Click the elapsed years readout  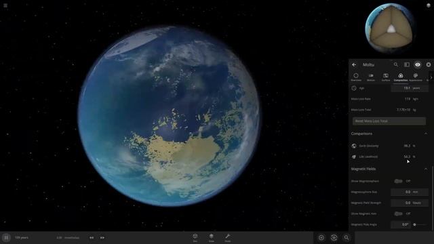tap(22, 238)
